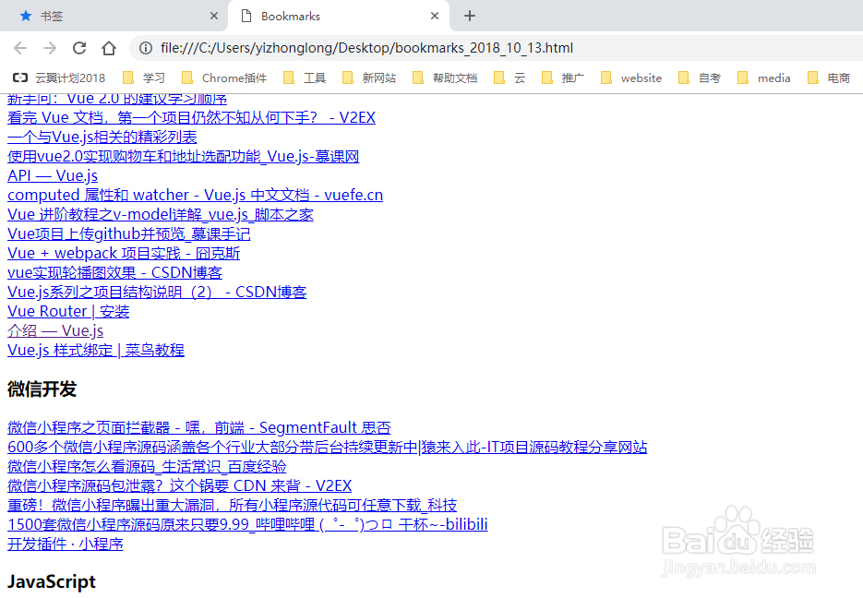Viewport: 863px width, 598px height.
Task: Open link 看完 Vue 文档 - V2EX
Action: click(192, 118)
